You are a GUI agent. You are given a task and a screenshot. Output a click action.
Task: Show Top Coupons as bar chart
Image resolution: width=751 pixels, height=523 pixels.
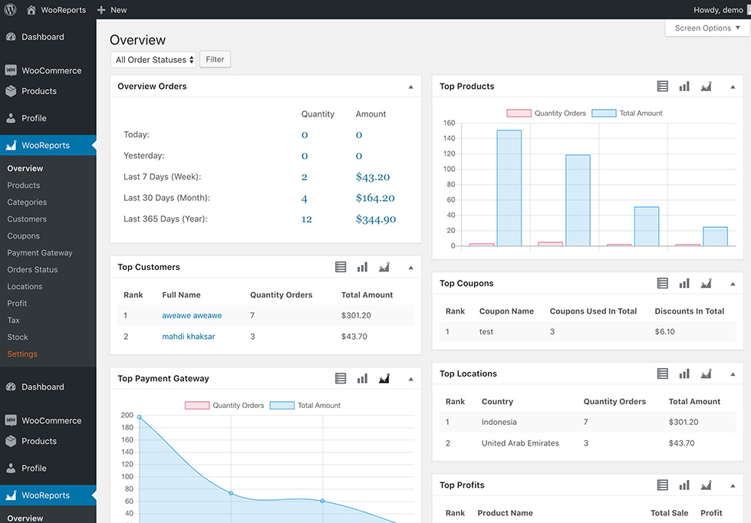tap(684, 284)
